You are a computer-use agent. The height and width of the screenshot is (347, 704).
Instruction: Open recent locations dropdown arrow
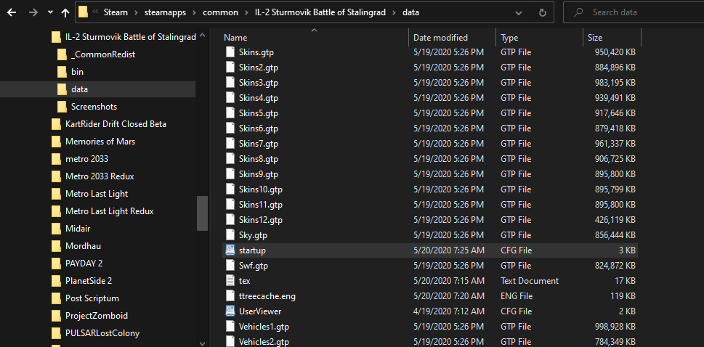point(50,12)
